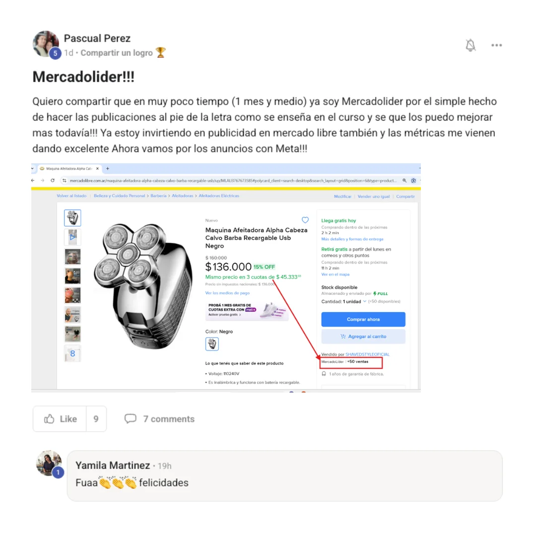536x536 pixels.
Task: Select the Barbería breadcrumb item
Action: click(x=158, y=196)
